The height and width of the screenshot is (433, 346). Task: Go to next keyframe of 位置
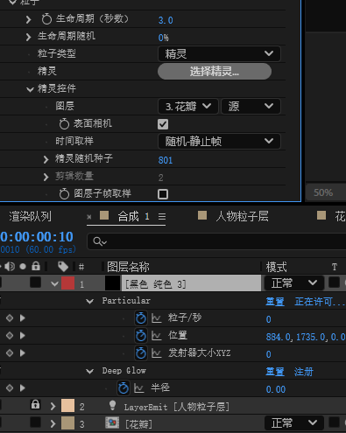(x=22, y=336)
